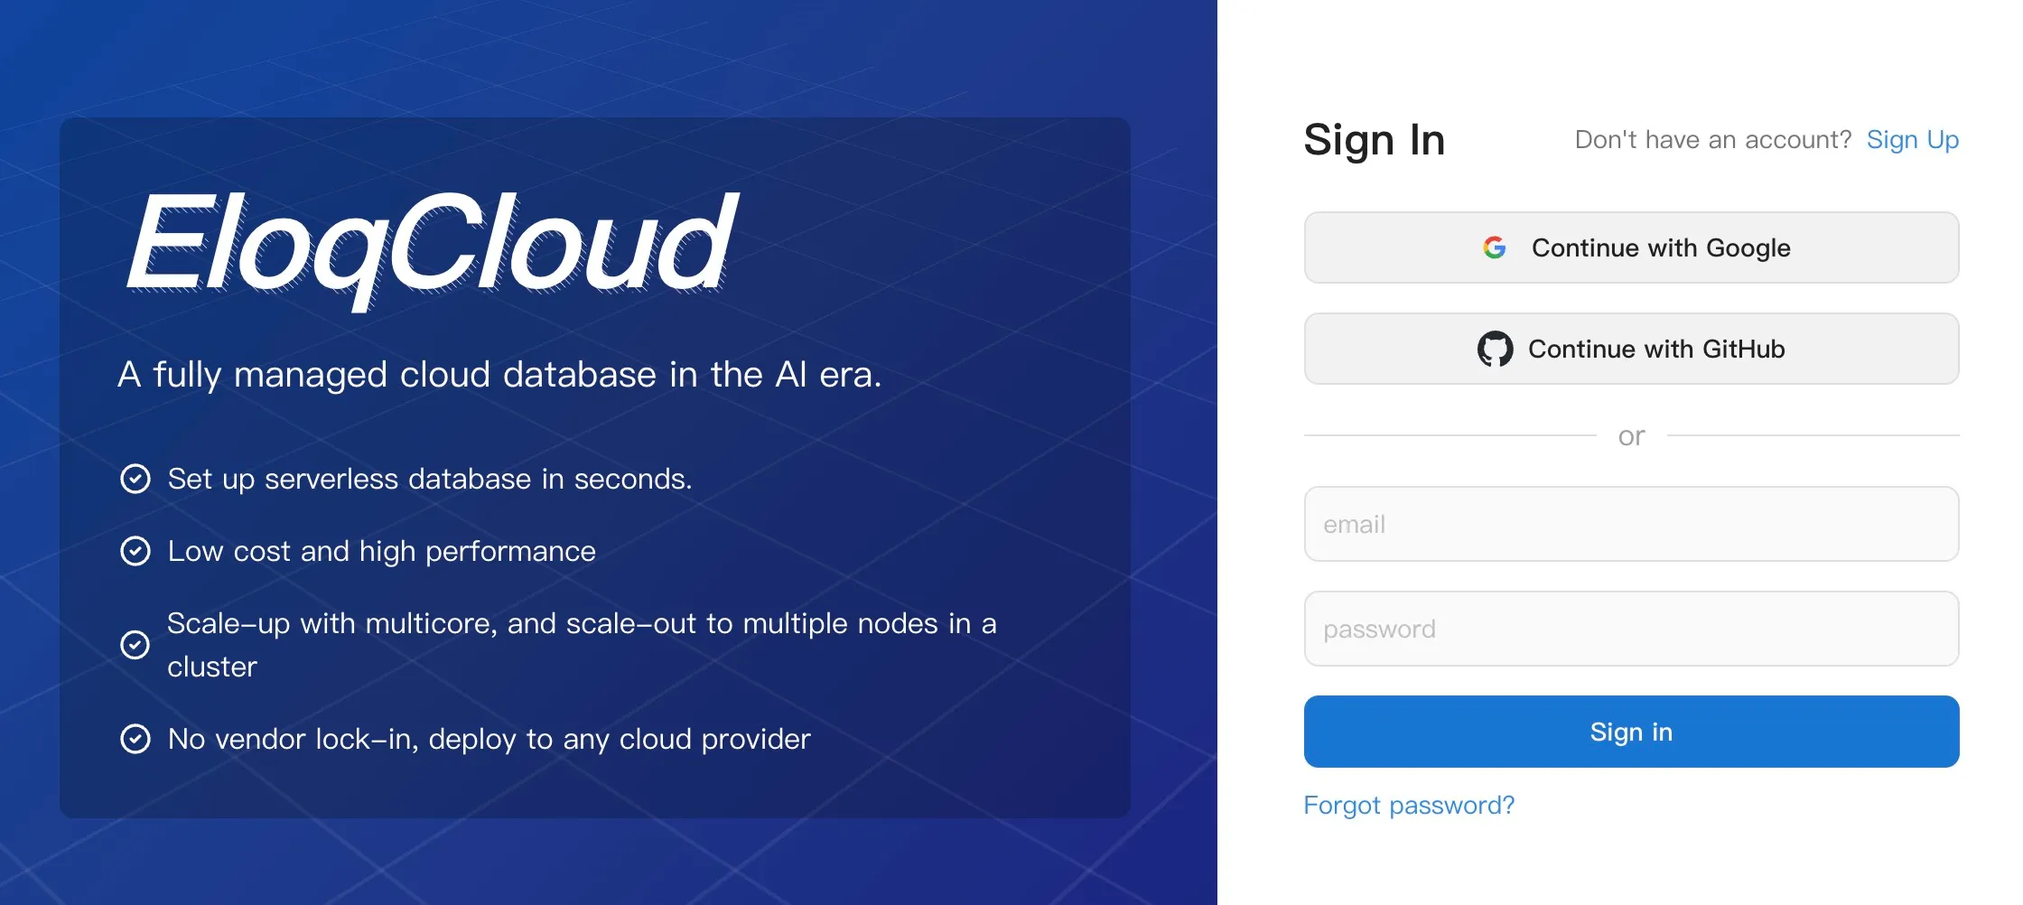Image resolution: width=2023 pixels, height=905 pixels.
Task: Click the checkmark next to low cost feature
Action: [135, 551]
